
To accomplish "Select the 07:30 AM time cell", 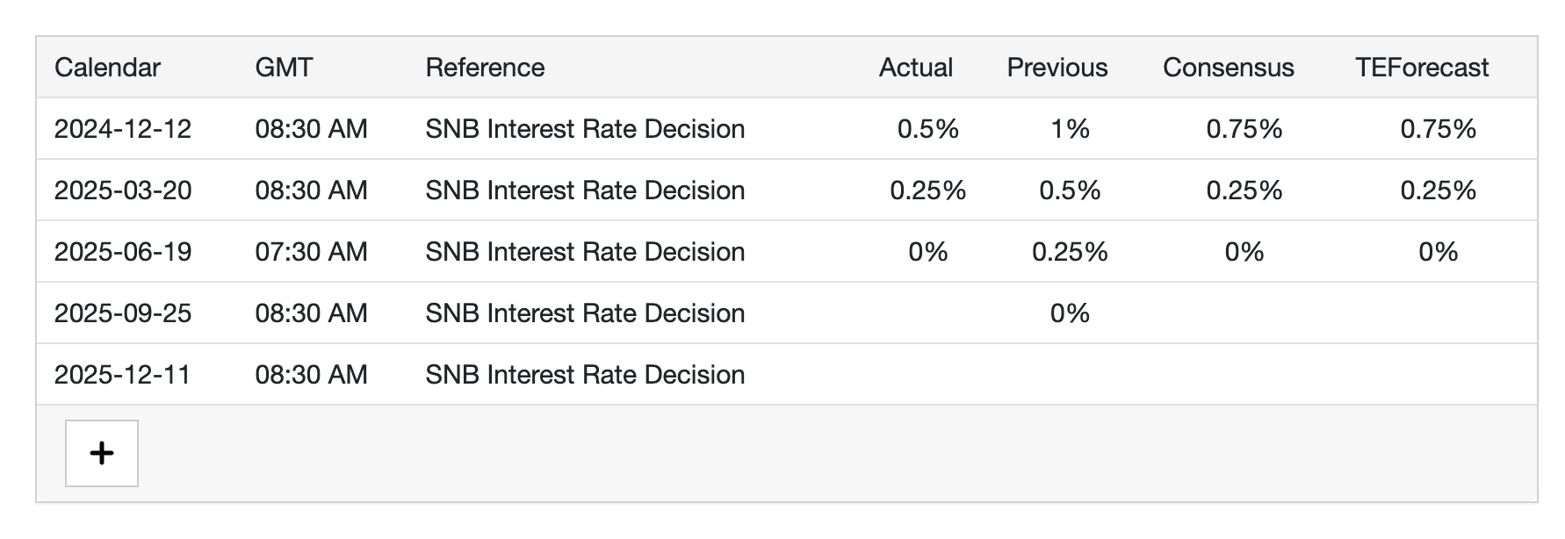I will [x=311, y=252].
